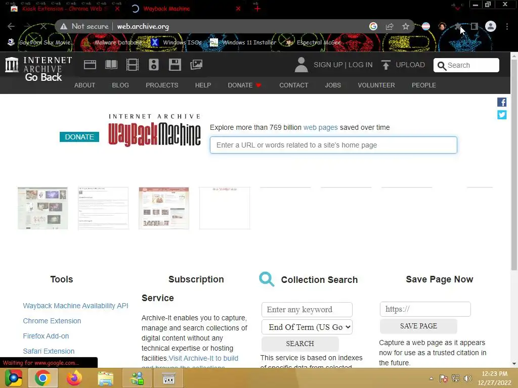Click the striped flag extension icon
This screenshot has width=518, height=388.
[x=426, y=26]
